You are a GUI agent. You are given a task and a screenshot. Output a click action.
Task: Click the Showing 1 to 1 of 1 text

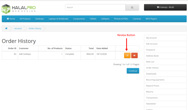click(x=126, y=64)
